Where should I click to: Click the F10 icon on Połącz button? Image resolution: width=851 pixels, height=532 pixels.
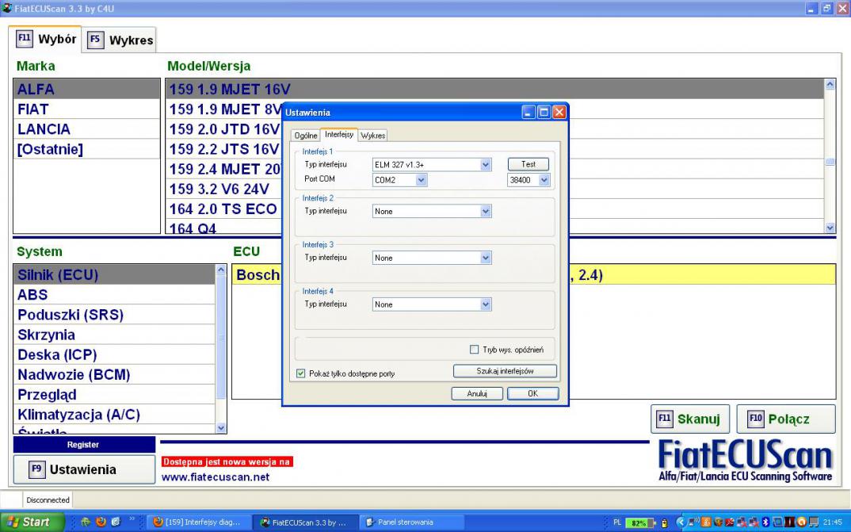755,419
